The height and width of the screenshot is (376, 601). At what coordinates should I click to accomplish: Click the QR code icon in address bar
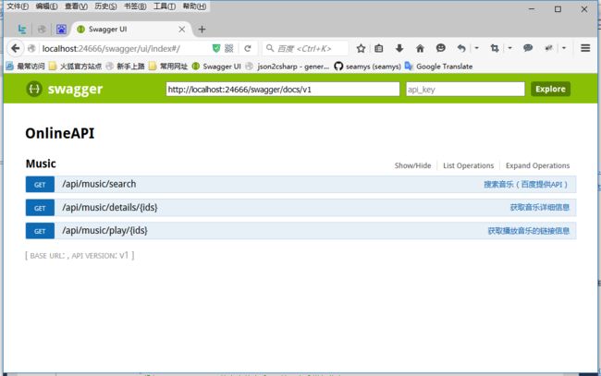click(x=228, y=48)
